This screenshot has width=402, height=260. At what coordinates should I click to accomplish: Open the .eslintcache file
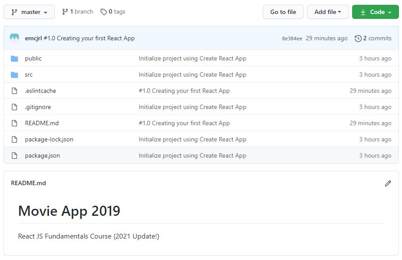pyautogui.click(x=41, y=91)
